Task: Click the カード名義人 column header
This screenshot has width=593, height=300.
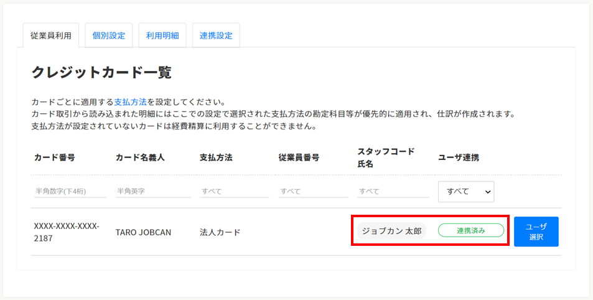Action: pyautogui.click(x=140, y=157)
